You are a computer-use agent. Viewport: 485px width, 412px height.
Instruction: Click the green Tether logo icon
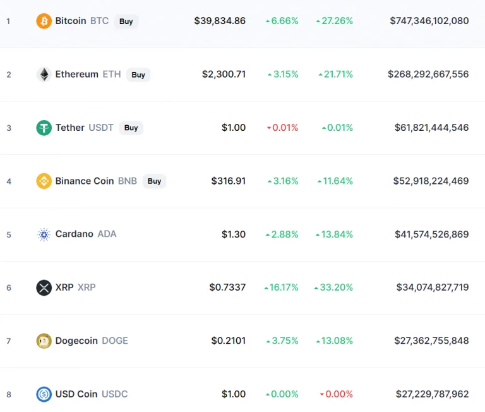click(x=44, y=128)
